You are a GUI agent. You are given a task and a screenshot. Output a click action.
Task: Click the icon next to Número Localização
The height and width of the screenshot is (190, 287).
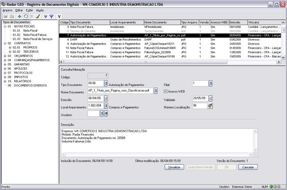(210, 106)
